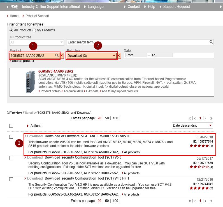Click the 05/17/2017 date text
The width and height of the screenshot is (223, 207).
point(205,159)
